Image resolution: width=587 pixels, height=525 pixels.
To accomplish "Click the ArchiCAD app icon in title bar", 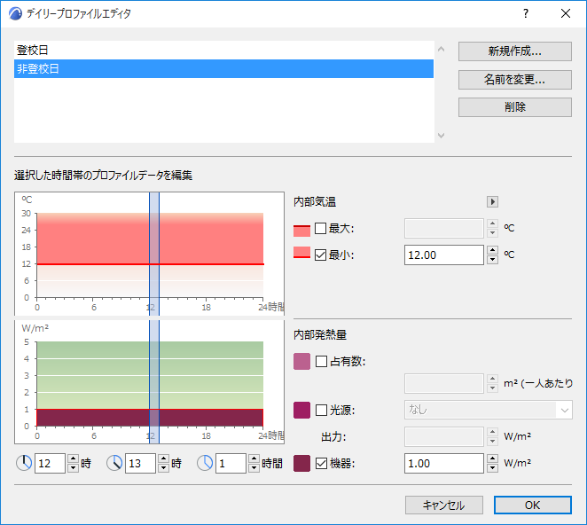I will point(15,14).
